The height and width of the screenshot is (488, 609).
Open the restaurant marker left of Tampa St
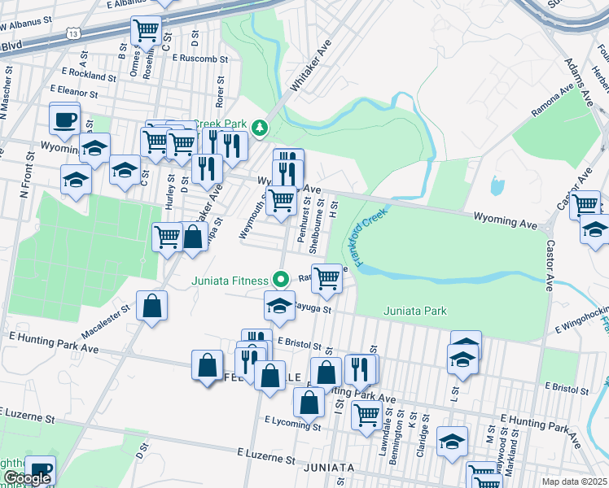pyautogui.click(x=208, y=172)
